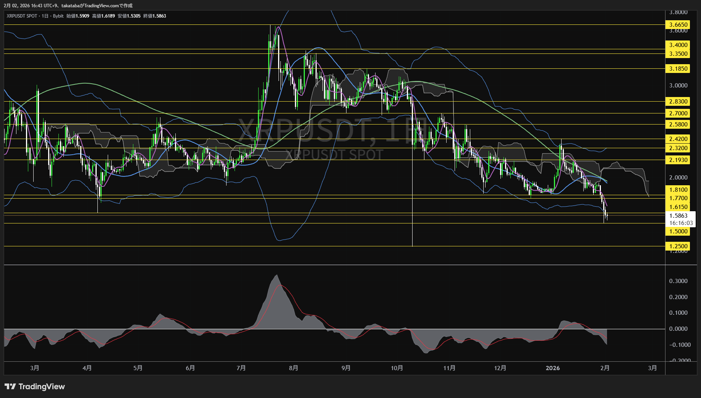Click the 16:16:03 candle countdown timer
Screen dimensions: 701x398
coord(681,223)
